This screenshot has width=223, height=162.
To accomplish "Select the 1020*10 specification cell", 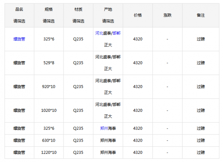I will click(x=49, y=110).
